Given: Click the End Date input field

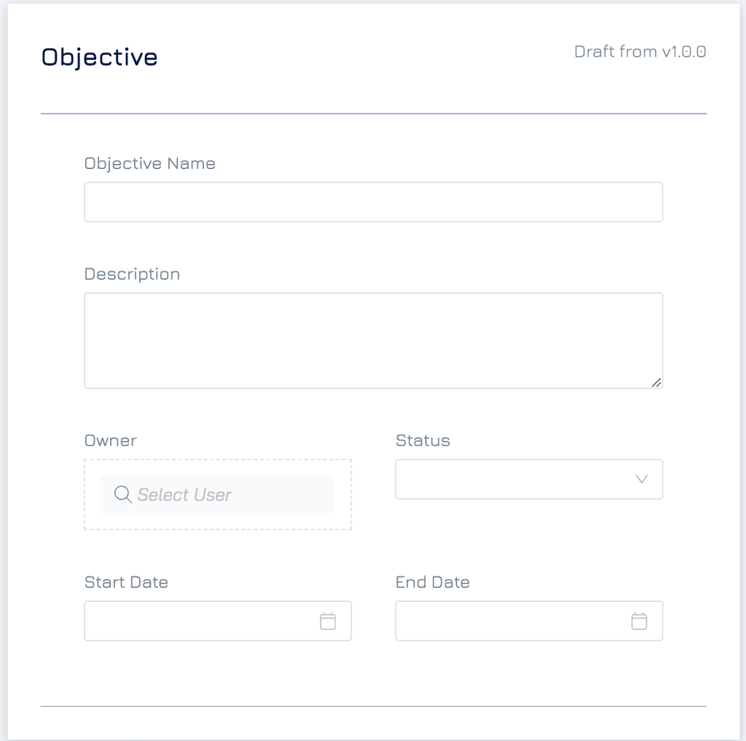Looking at the screenshot, I should (529, 621).
